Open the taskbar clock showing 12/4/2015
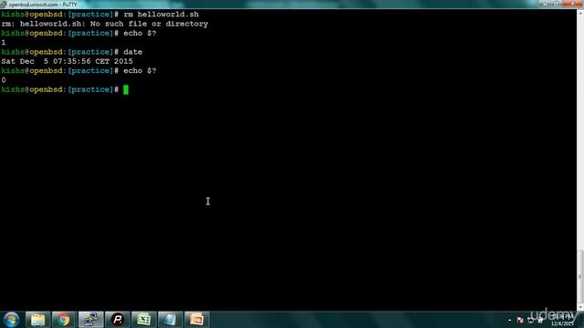This screenshot has width=584, height=328. click(562, 320)
